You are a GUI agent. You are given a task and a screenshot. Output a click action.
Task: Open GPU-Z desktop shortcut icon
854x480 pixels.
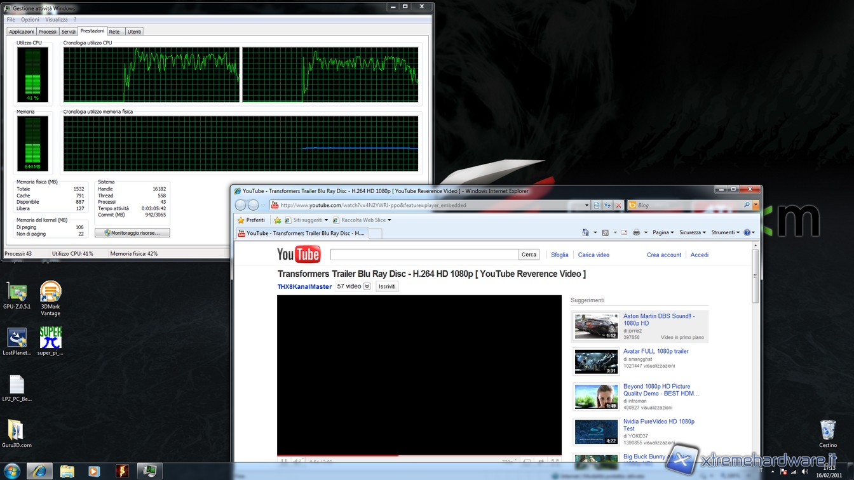(x=17, y=293)
